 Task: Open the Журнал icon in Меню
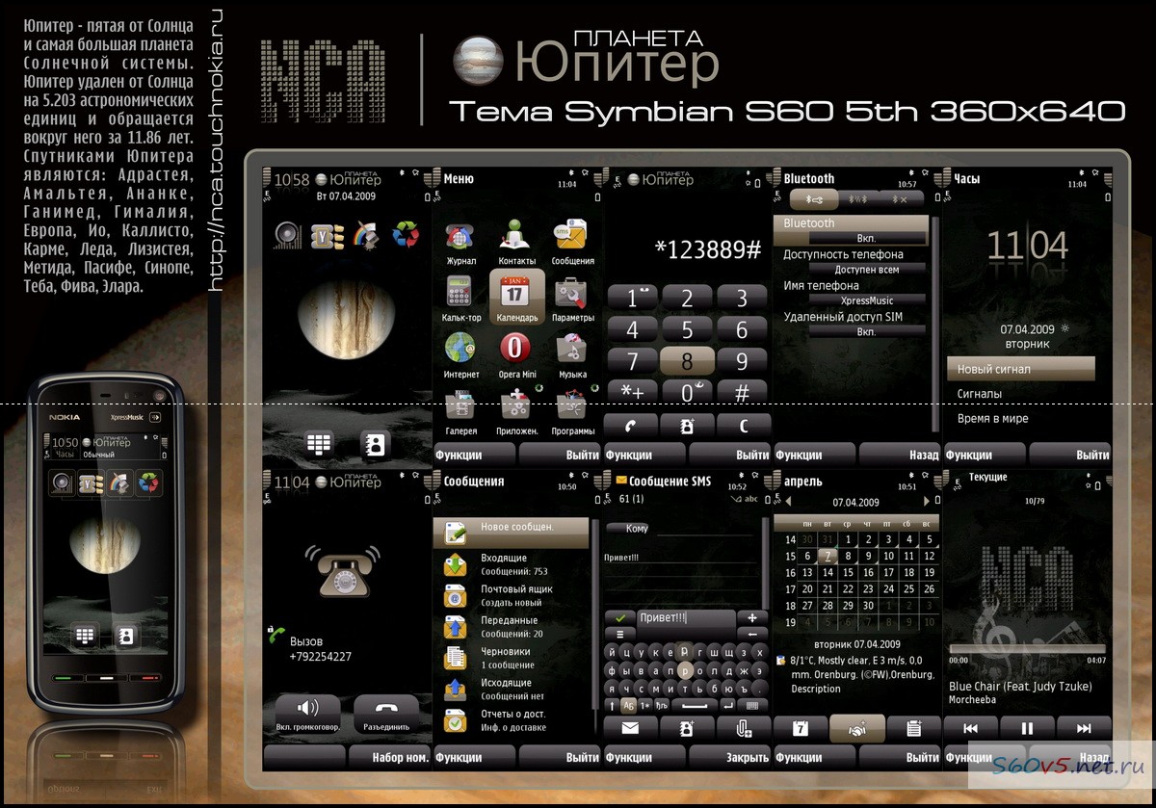pos(460,237)
